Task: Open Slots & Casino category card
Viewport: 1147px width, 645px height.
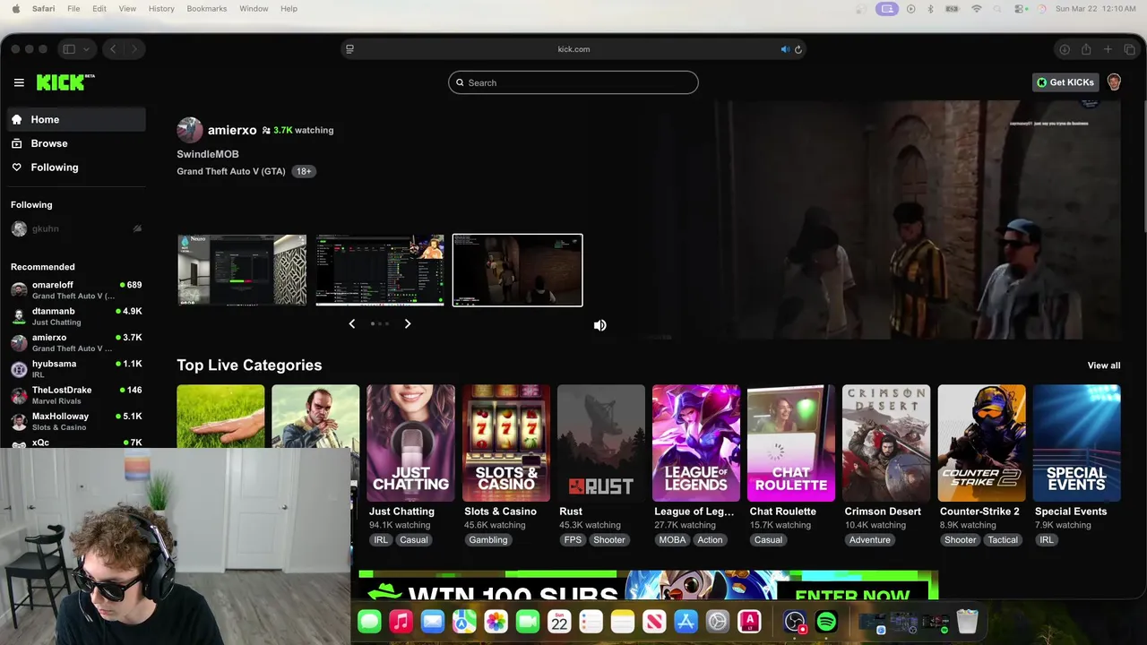Action: (x=506, y=443)
